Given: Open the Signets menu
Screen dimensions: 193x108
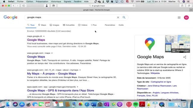Looking at the screenshot, I should (67, 1).
